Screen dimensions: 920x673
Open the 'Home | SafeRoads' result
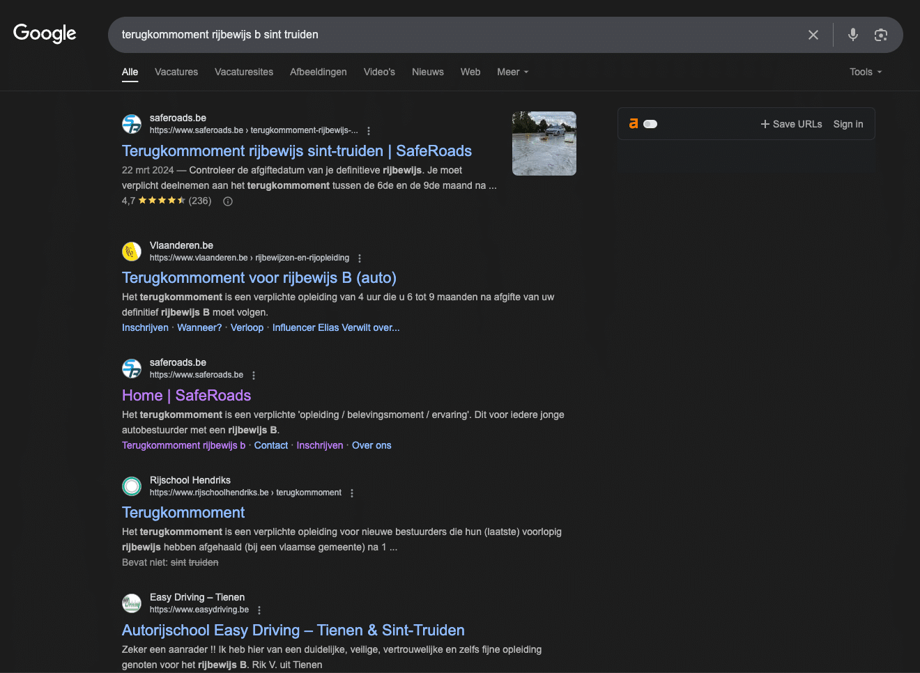[186, 396]
